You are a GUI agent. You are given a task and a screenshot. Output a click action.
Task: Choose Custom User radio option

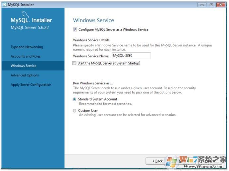pyautogui.click(x=75, y=111)
